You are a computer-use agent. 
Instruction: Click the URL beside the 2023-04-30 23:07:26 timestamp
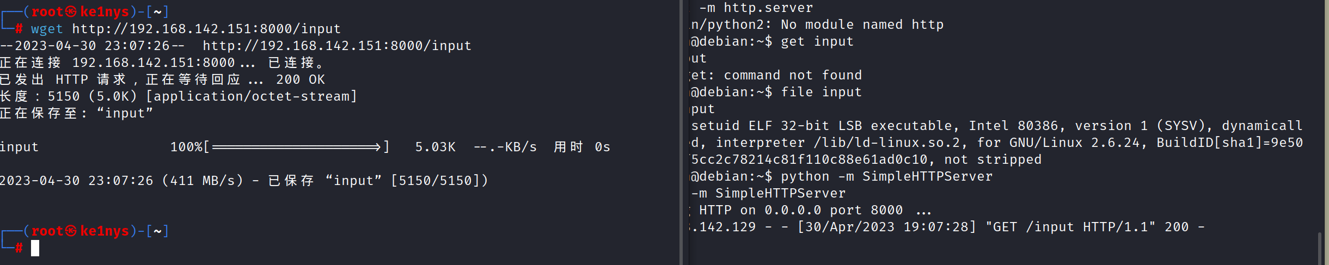point(337,46)
